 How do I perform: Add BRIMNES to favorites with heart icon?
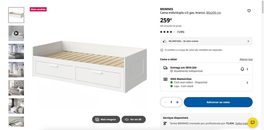(x=249, y=11)
